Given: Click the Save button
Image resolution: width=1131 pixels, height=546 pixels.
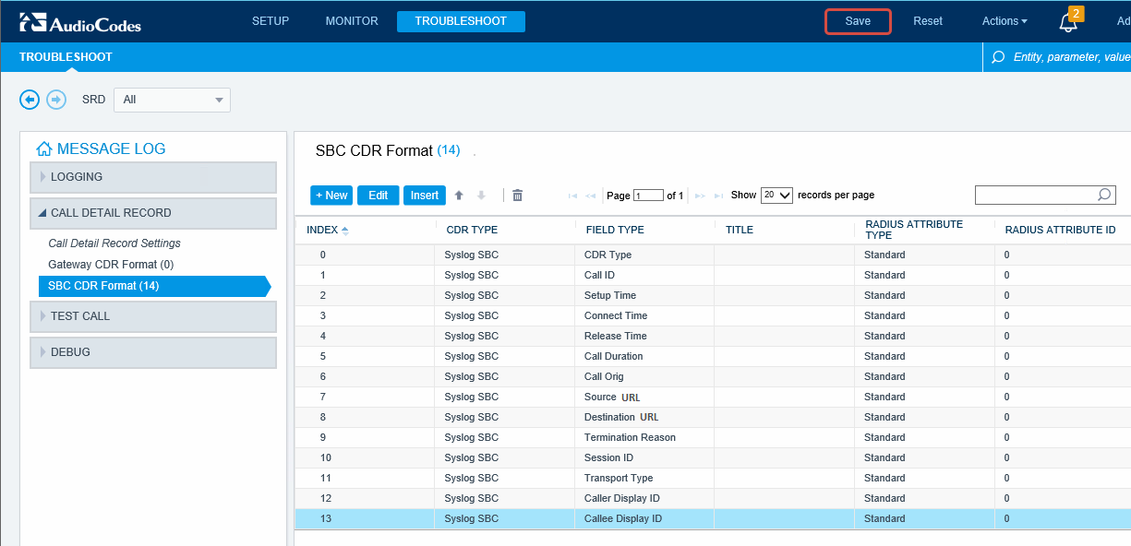Looking at the screenshot, I should click(857, 20).
